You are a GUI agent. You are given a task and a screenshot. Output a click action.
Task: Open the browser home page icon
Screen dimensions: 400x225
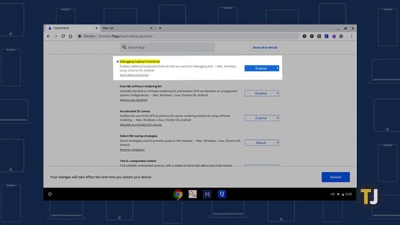pyautogui.click(x=71, y=36)
